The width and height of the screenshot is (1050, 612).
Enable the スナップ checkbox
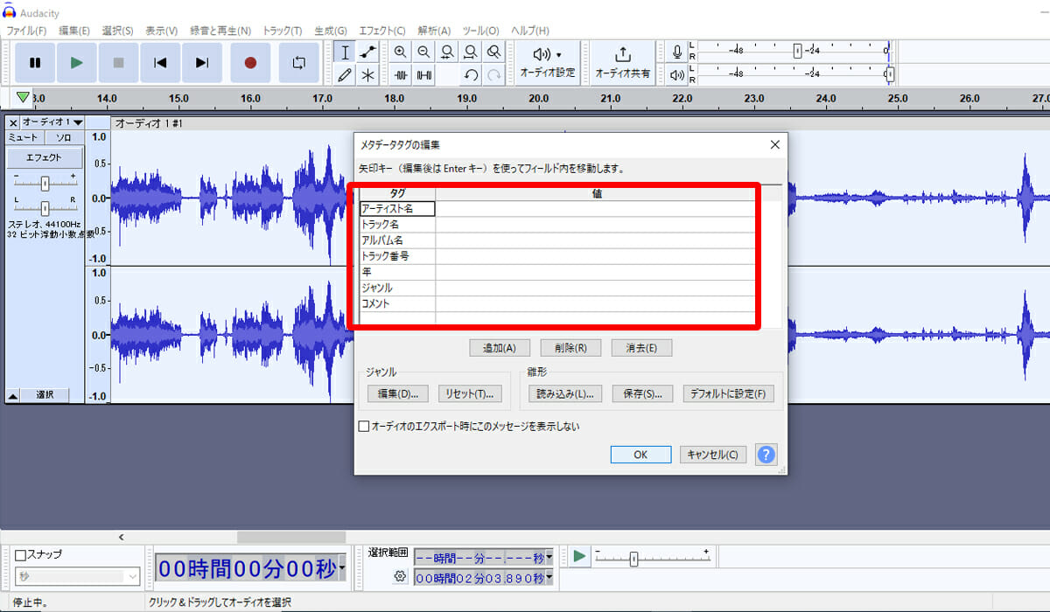point(21,555)
